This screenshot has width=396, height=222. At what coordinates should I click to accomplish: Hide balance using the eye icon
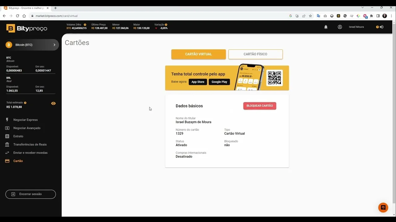click(53, 104)
